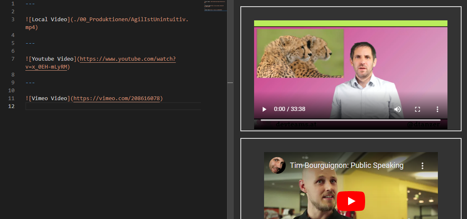
Task: Open local video more options menu
Action: tap(437, 109)
